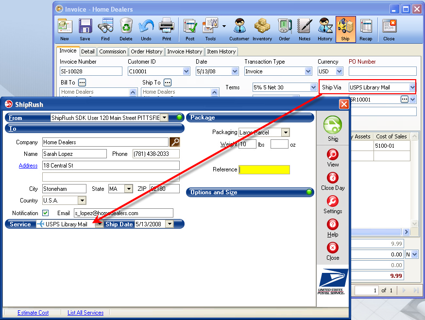The image size is (425, 320).
Task: Delete the invoice using the recycle bin icon
Action: point(126,29)
